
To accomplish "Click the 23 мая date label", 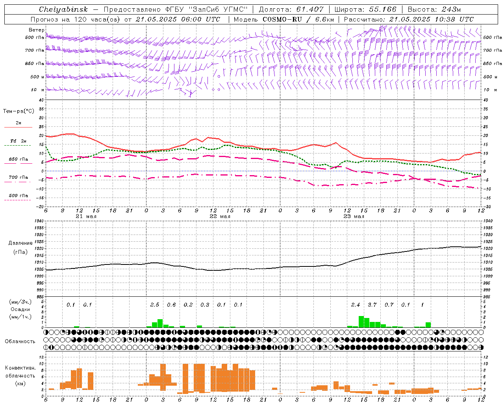I will pyautogui.click(x=354, y=216).
